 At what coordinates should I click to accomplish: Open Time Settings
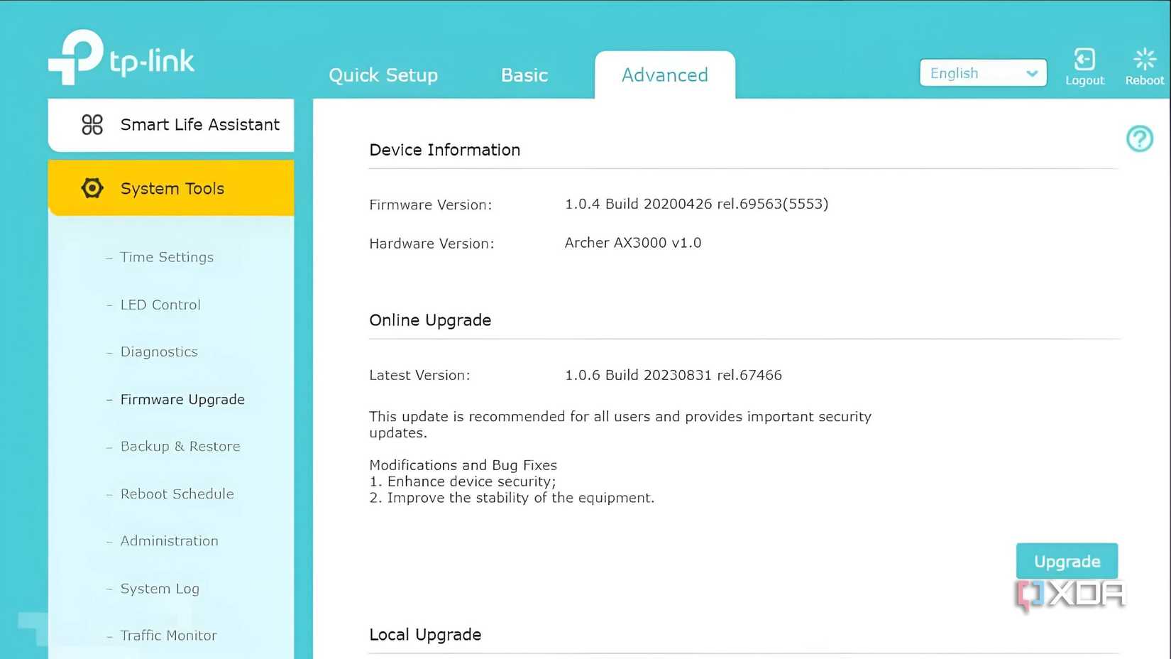pyautogui.click(x=167, y=257)
